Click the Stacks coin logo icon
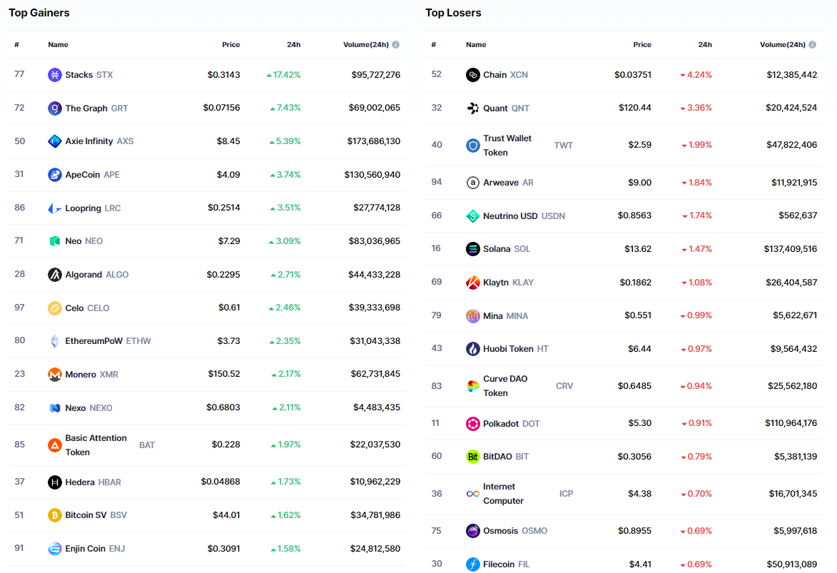Image resolution: width=837 pixels, height=573 pixels. click(x=55, y=75)
